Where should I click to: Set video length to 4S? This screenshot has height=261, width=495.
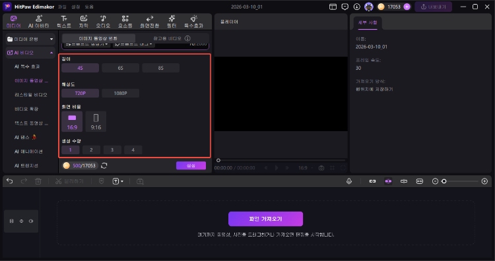pos(80,68)
